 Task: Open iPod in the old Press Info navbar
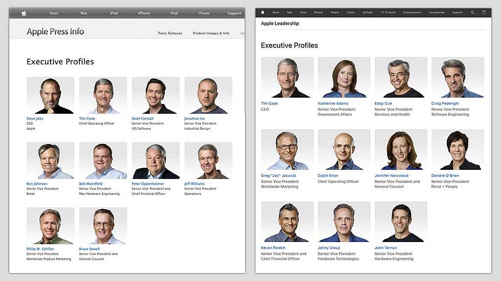pyautogui.click(x=114, y=13)
